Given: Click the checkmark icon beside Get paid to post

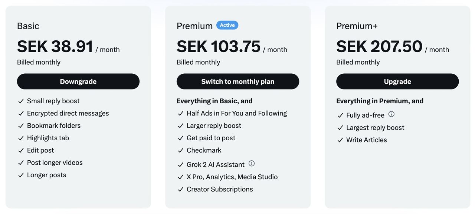Looking at the screenshot, I should pos(180,138).
